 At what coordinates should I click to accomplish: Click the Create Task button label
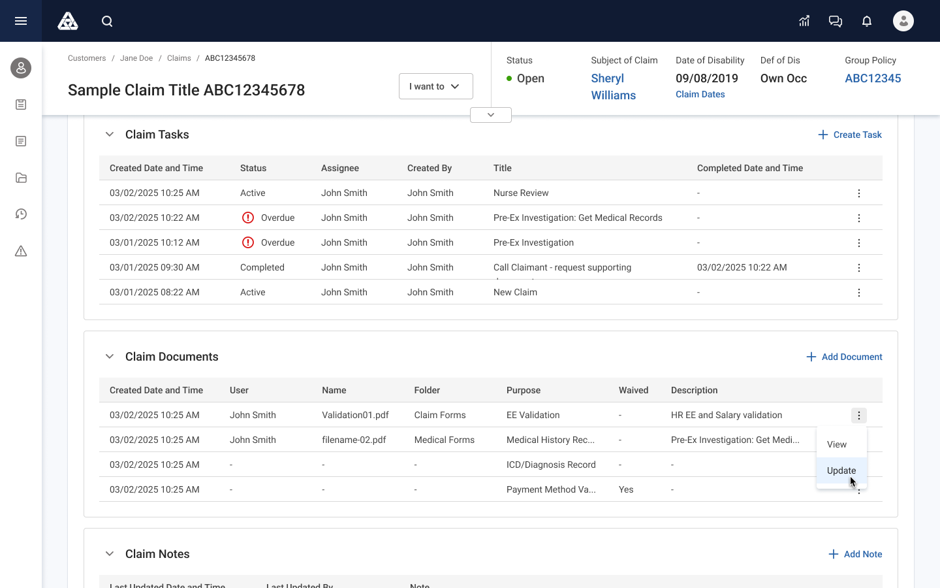click(x=858, y=135)
